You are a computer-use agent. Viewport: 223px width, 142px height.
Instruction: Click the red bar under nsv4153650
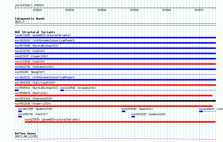(x=120, y=122)
